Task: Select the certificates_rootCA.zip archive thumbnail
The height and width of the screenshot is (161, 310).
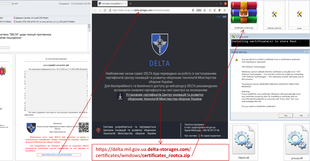Action: 244,15
